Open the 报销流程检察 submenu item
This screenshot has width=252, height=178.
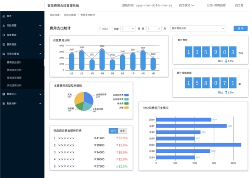point(14,77)
